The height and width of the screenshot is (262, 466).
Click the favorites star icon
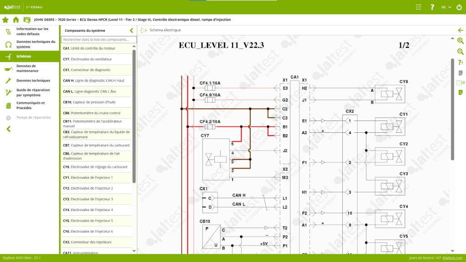5,20
